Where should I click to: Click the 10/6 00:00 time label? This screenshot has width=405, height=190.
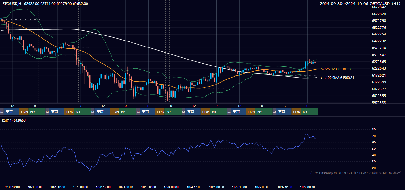pyautogui.click(x=262, y=187)
